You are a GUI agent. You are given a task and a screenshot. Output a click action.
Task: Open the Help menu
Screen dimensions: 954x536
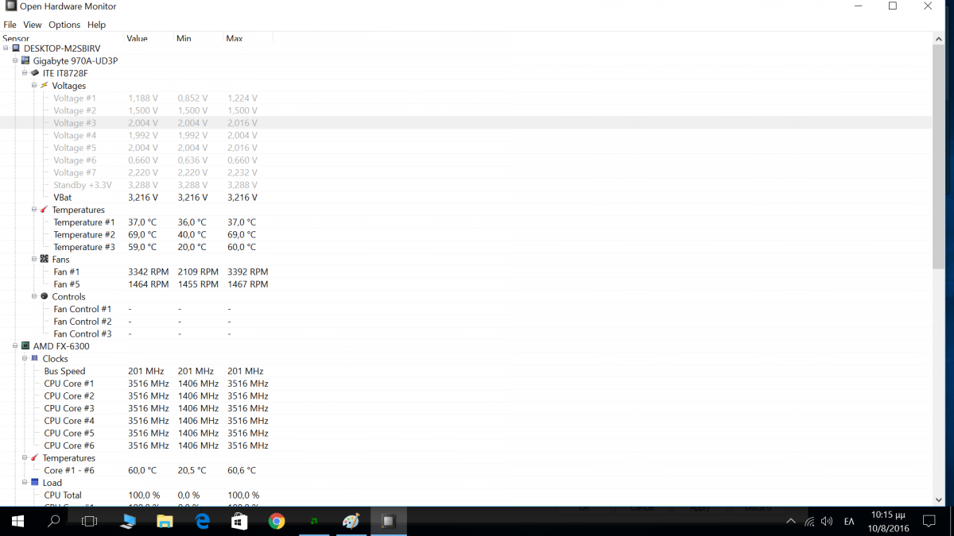pyautogui.click(x=96, y=25)
